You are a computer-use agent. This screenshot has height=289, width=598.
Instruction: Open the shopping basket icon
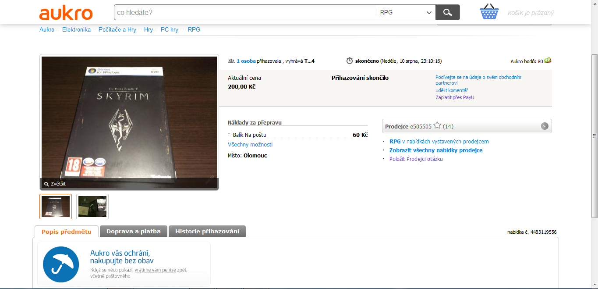(489, 12)
